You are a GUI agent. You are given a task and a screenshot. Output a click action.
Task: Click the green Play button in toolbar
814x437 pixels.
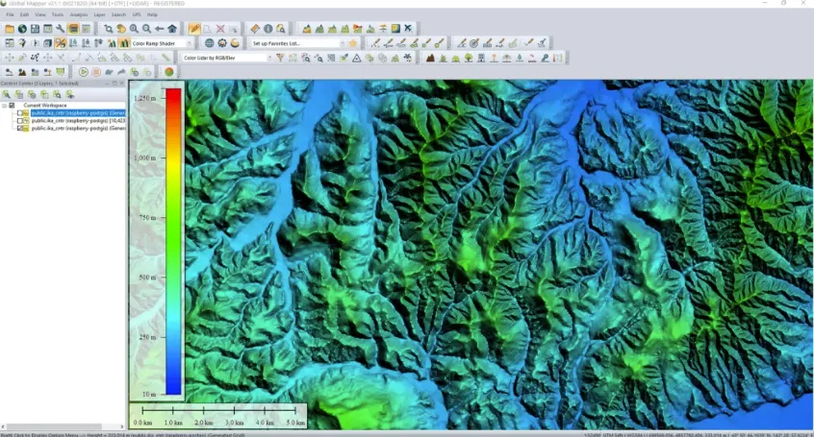[84, 72]
